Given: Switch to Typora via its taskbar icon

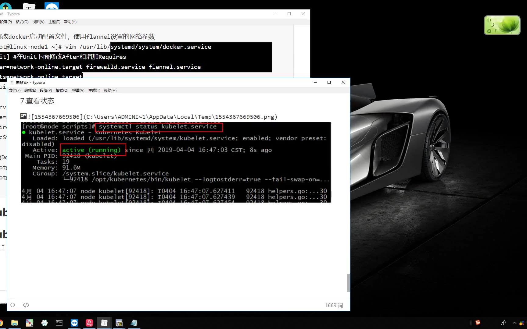Looking at the screenshot, I should [104, 323].
